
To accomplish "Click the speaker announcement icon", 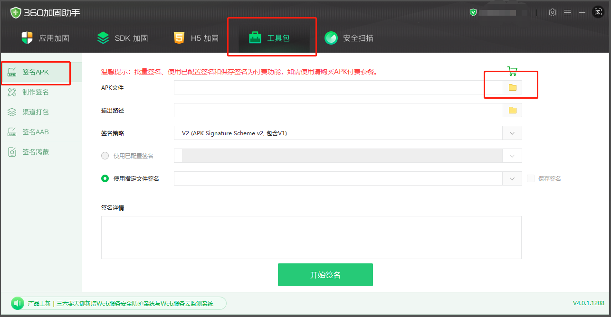I will [18, 303].
